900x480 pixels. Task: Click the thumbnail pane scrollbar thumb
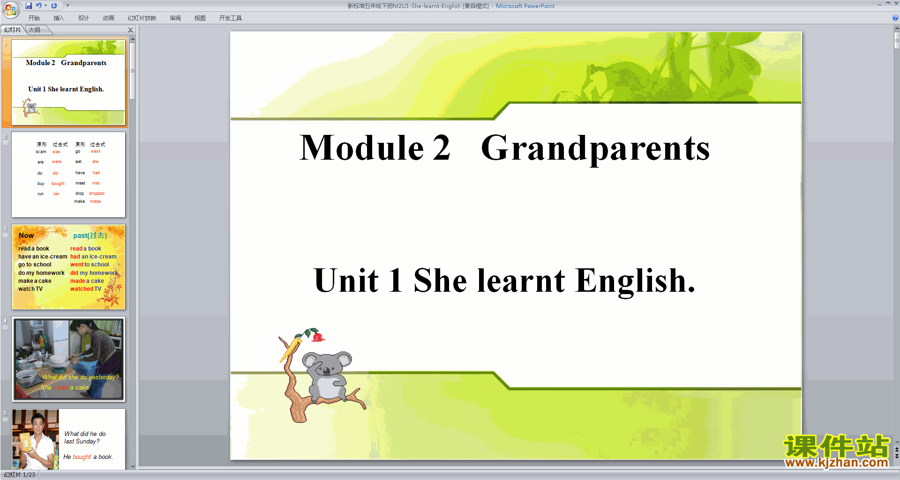pyautogui.click(x=133, y=71)
